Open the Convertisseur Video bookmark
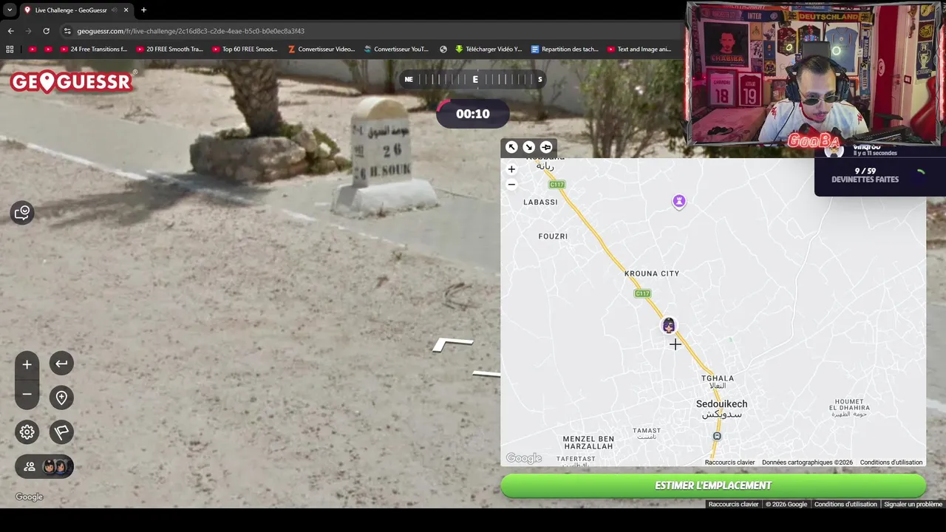 coord(321,50)
